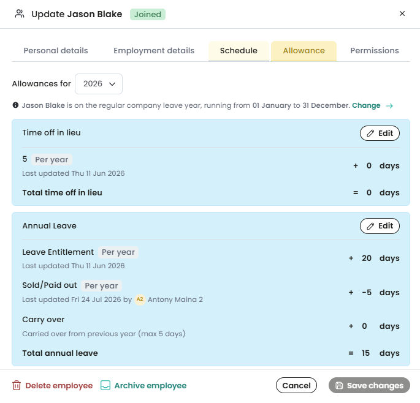Click the archive tray icon
The width and height of the screenshot is (420, 403).
tap(105, 385)
